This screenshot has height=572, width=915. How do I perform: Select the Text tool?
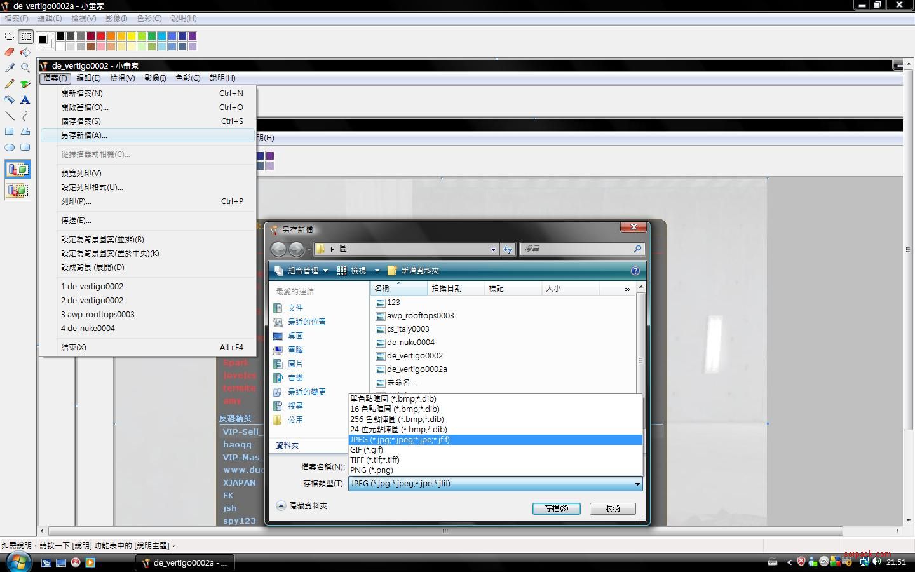25,100
